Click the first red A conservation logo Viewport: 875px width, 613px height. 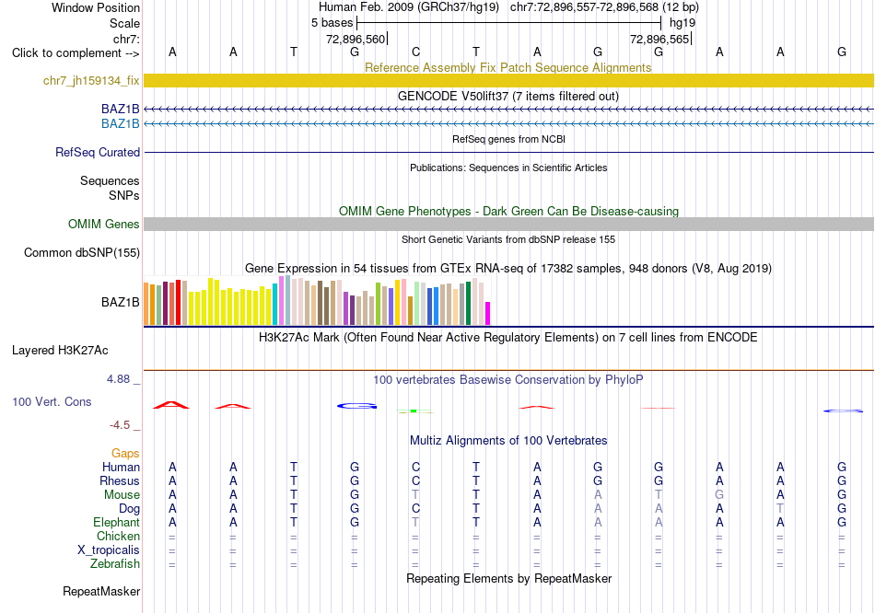(x=171, y=404)
